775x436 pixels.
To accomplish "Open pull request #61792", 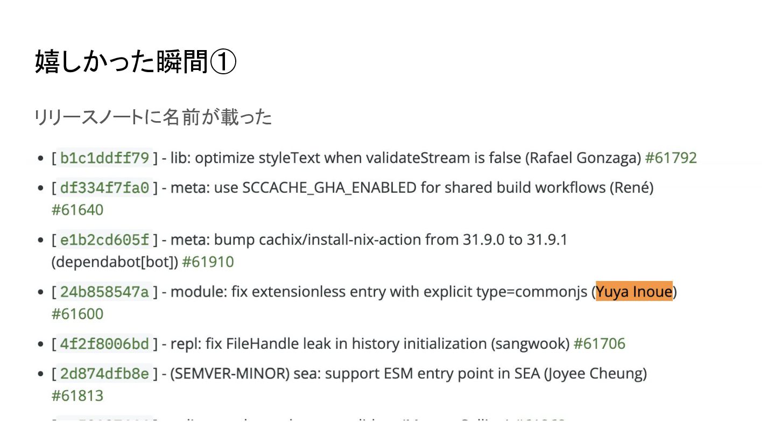I will point(671,158).
